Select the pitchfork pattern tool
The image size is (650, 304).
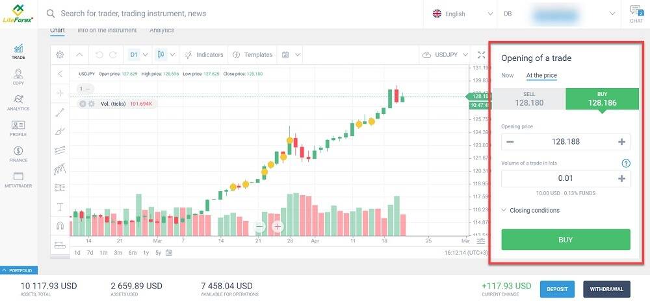60,169
